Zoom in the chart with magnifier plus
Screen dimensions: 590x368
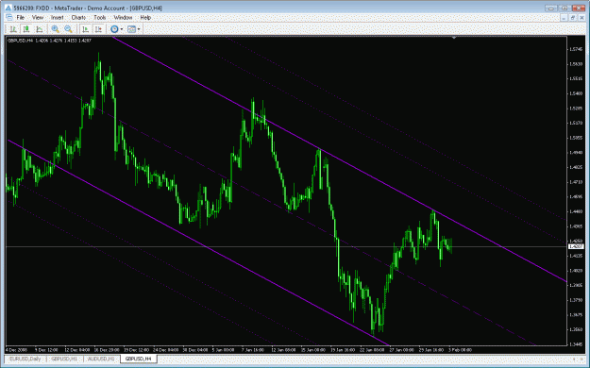pyautogui.click(x=56, y=29)
